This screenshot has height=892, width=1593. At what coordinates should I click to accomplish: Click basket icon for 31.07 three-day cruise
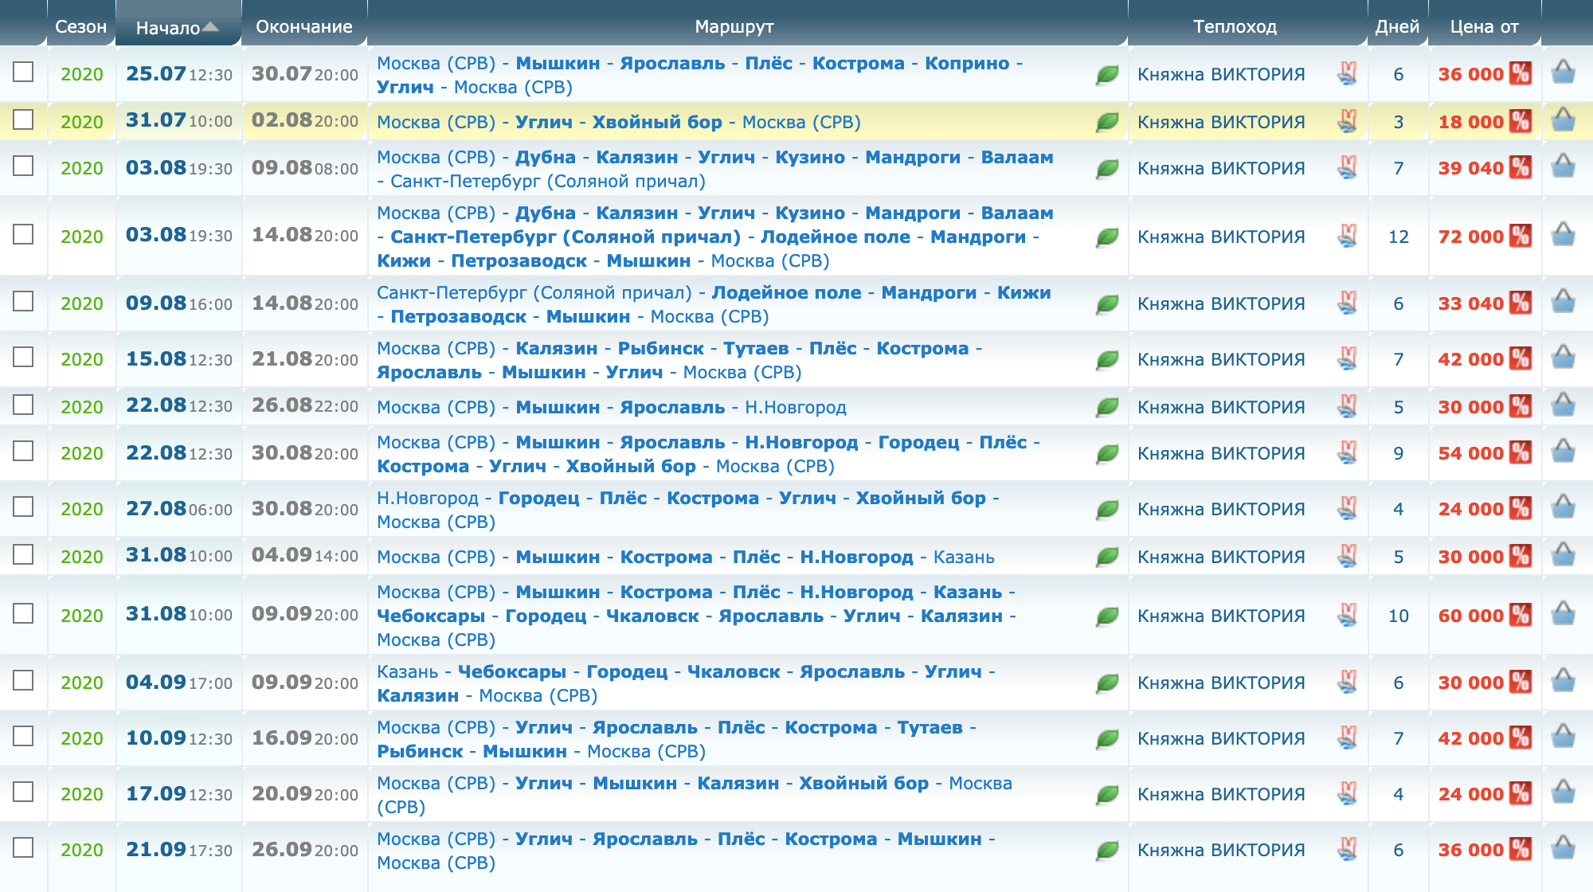coord(1564,120)
